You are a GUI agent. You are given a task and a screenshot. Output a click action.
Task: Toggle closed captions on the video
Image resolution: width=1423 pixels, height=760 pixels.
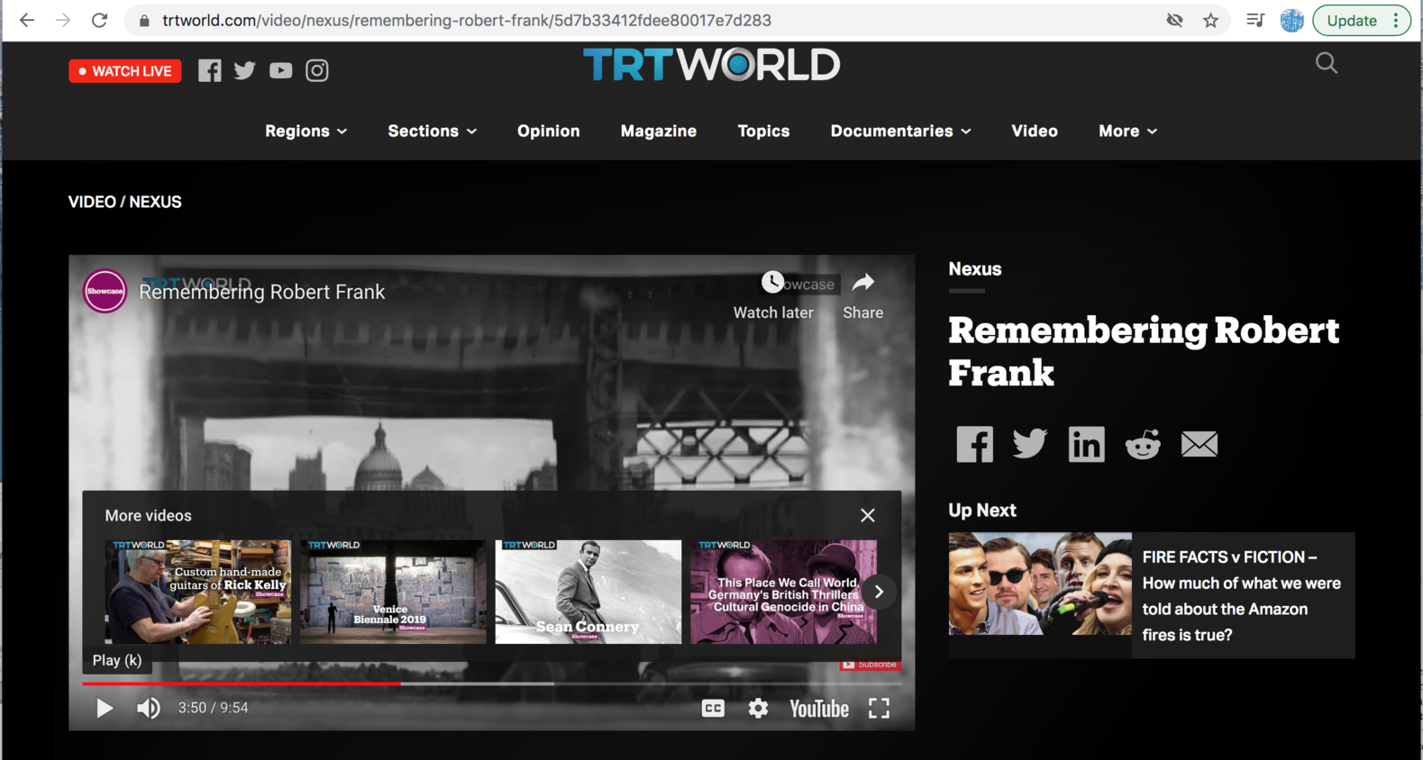(713, 709)
